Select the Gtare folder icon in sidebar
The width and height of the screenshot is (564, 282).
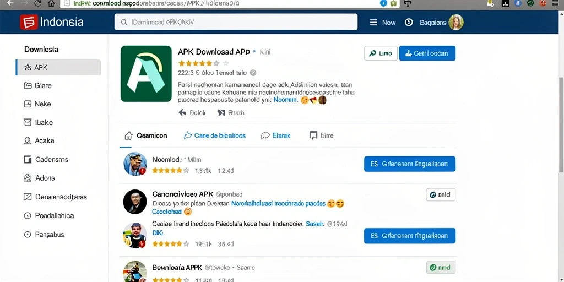(28, 85)
